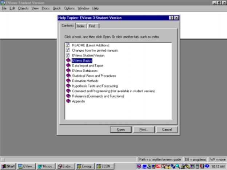Click the book icon for Reference (Commands and Functions)
Viewport: 227px width, 170px height.
tap(68, 96)
